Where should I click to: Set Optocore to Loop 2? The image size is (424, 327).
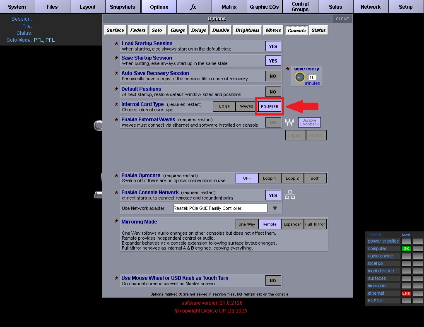coord(292,178)
